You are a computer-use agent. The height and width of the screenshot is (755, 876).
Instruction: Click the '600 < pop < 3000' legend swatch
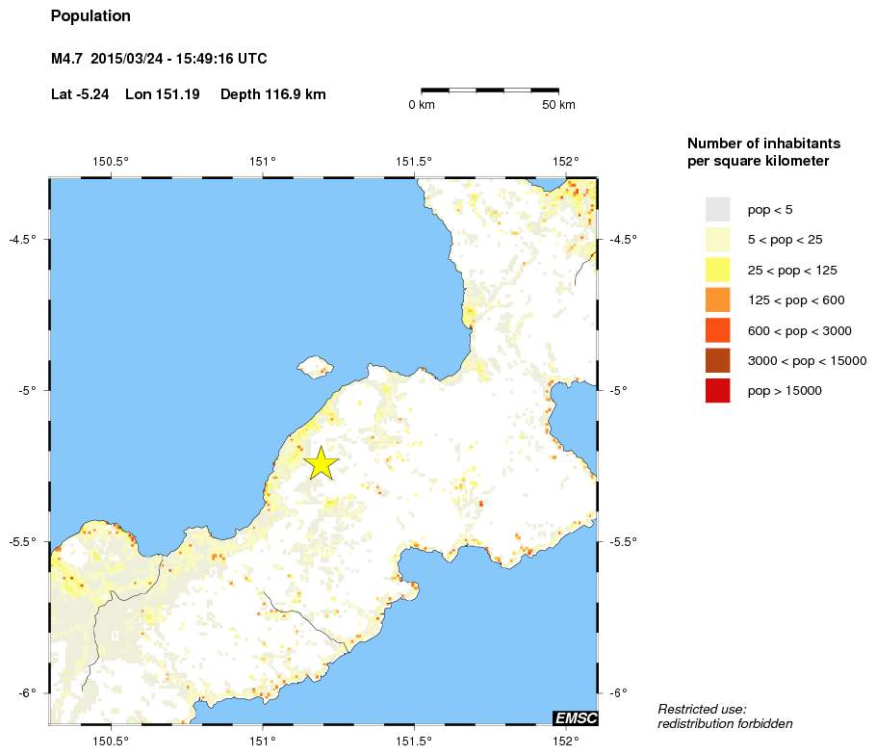pyautogui.click(x=718, y=330)
